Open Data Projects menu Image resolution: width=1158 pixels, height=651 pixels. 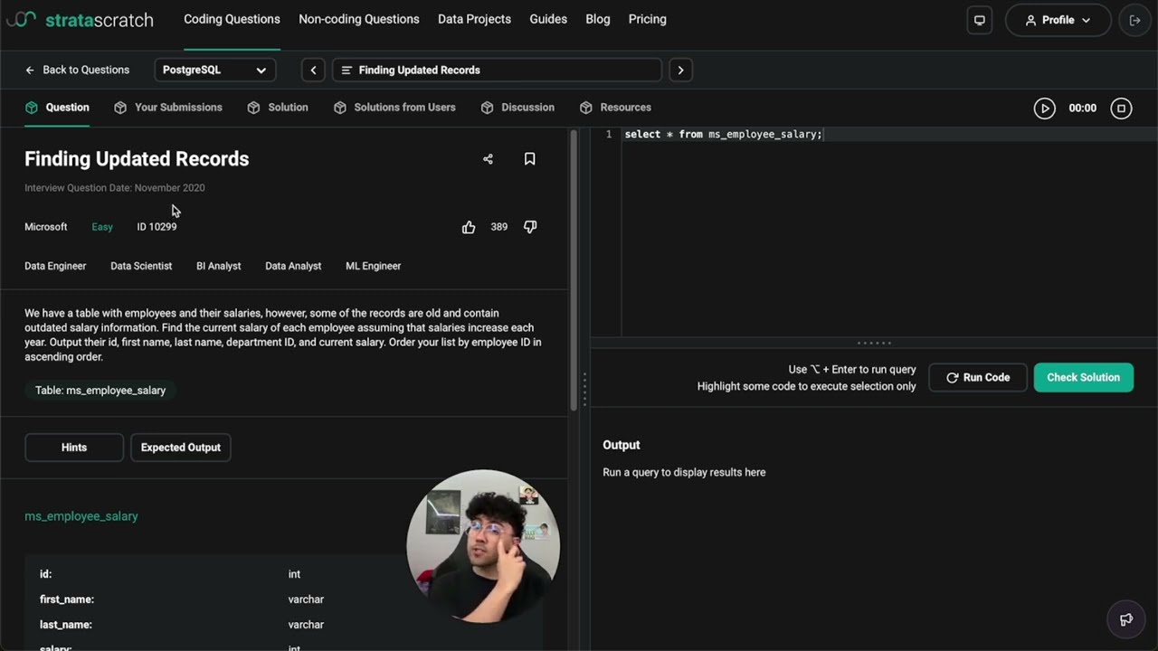(474, 19)
